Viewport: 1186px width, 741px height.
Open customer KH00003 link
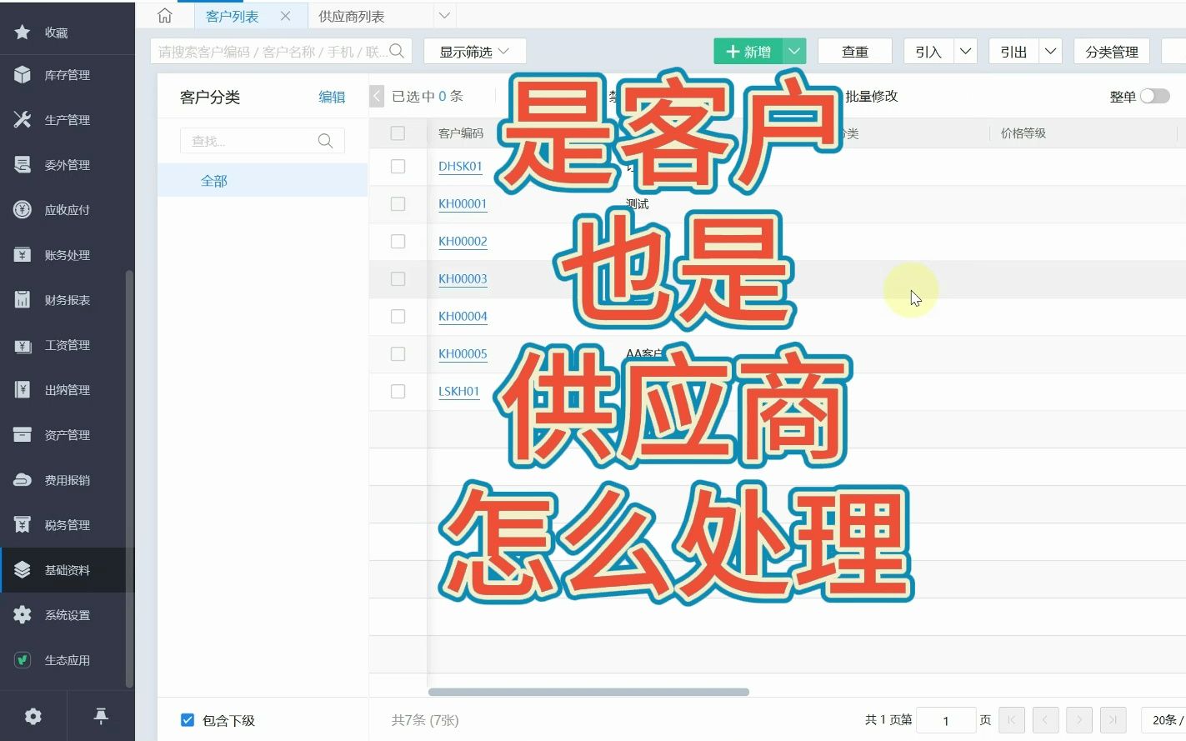point(463,278)
